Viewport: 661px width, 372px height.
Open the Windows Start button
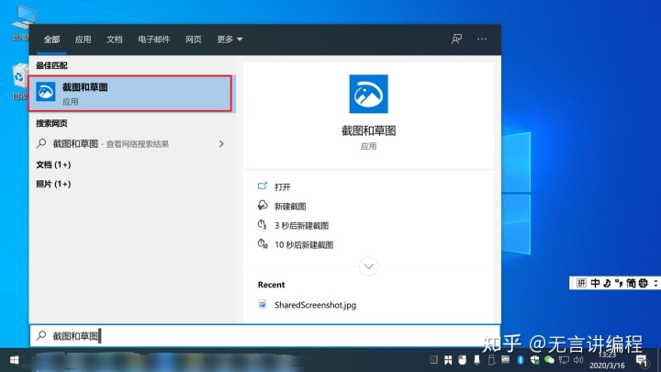click(x=15, y=360)
